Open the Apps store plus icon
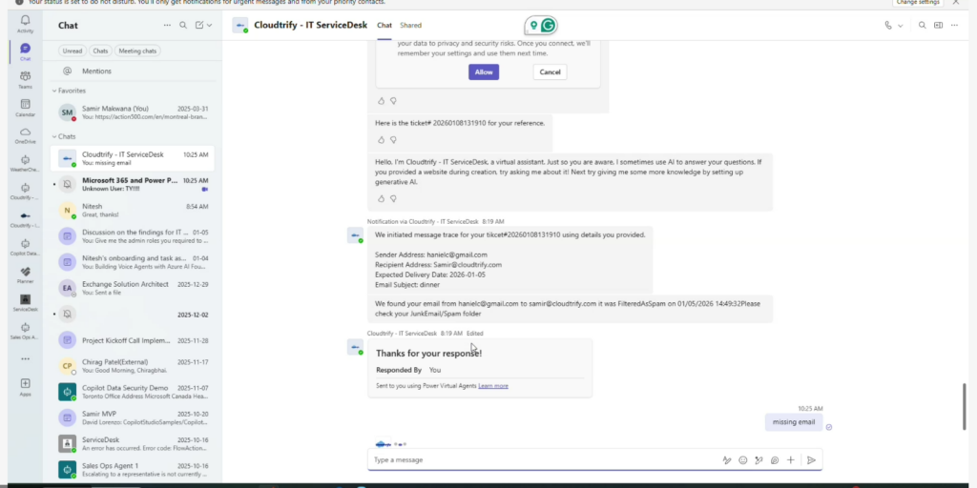 click(x=25, y=387)
